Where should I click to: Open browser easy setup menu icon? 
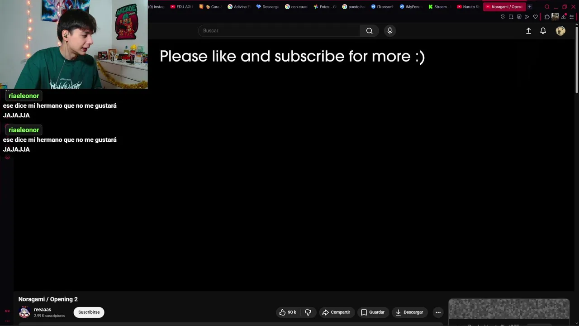click(x=571, y=17)
